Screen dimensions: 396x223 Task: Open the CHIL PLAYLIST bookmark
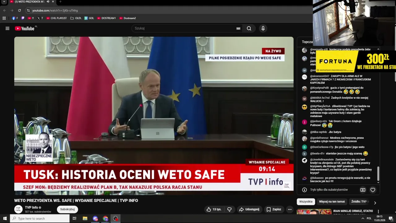56,18
